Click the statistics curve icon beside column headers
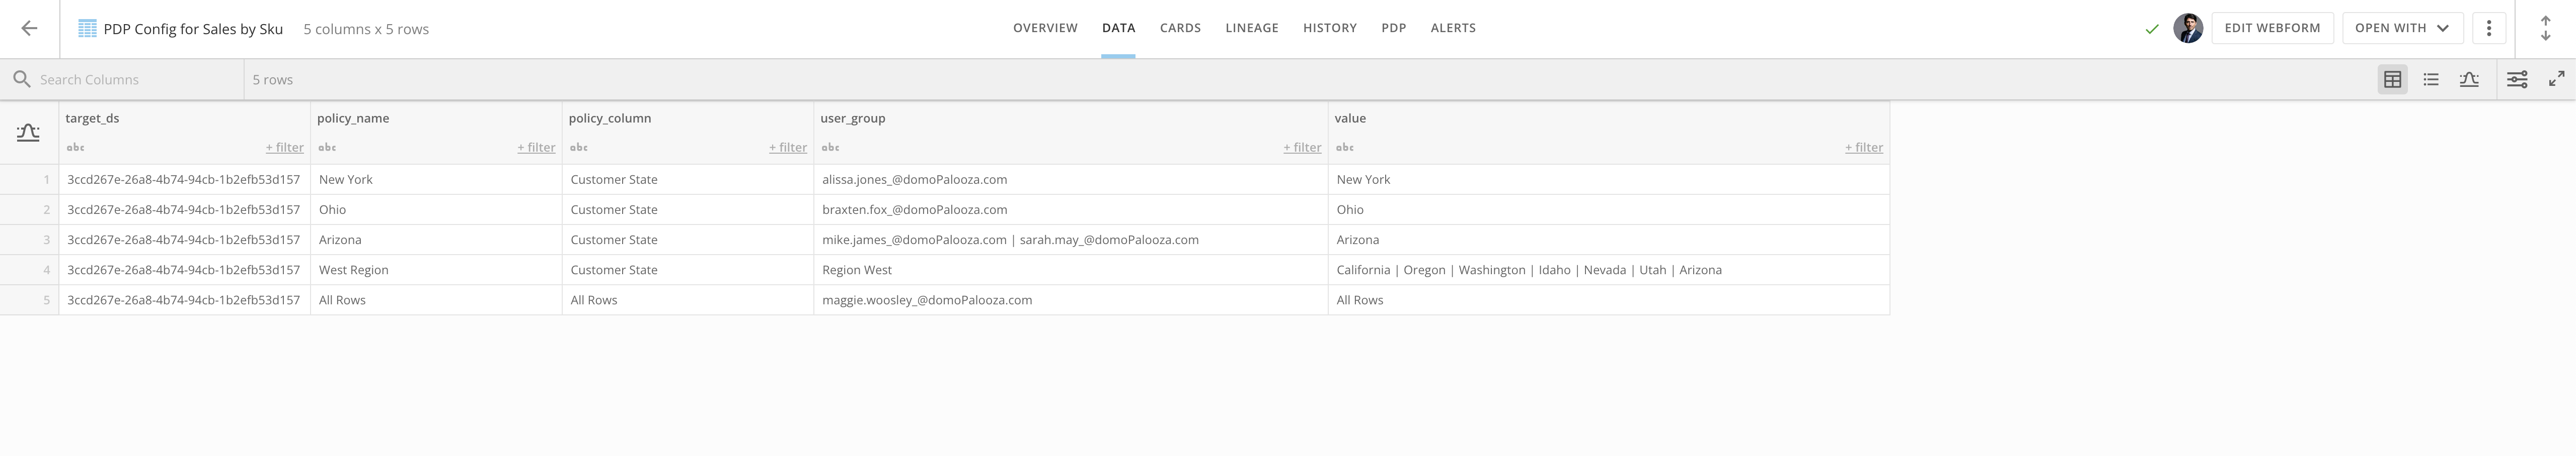Viewport: 2576px width, 456px height. (x=28, y=133)
